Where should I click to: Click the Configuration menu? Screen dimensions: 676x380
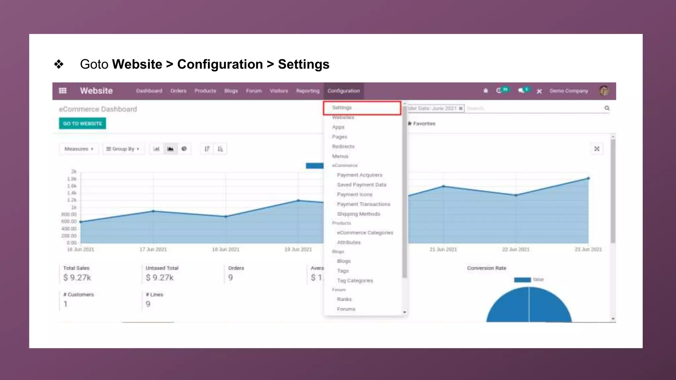344,91
